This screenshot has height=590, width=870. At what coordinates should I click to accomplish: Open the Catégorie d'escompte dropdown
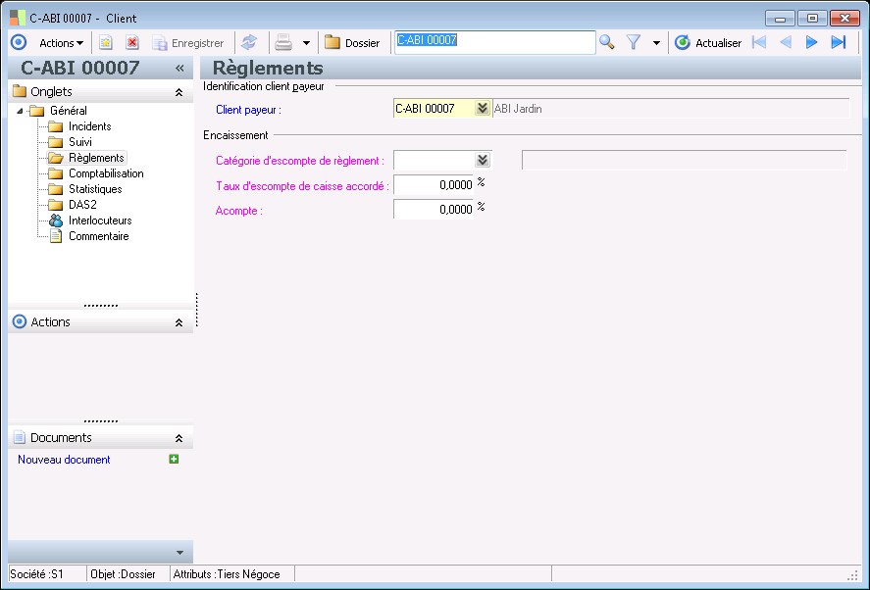pos(483,161)
